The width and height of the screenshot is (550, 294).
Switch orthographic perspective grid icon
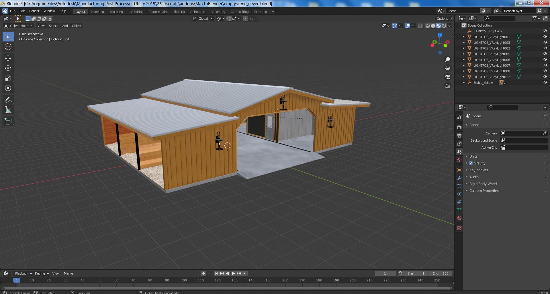(447, 86)
